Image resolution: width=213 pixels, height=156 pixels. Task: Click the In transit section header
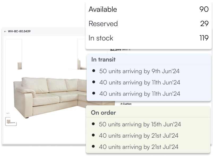pos(103,59)
